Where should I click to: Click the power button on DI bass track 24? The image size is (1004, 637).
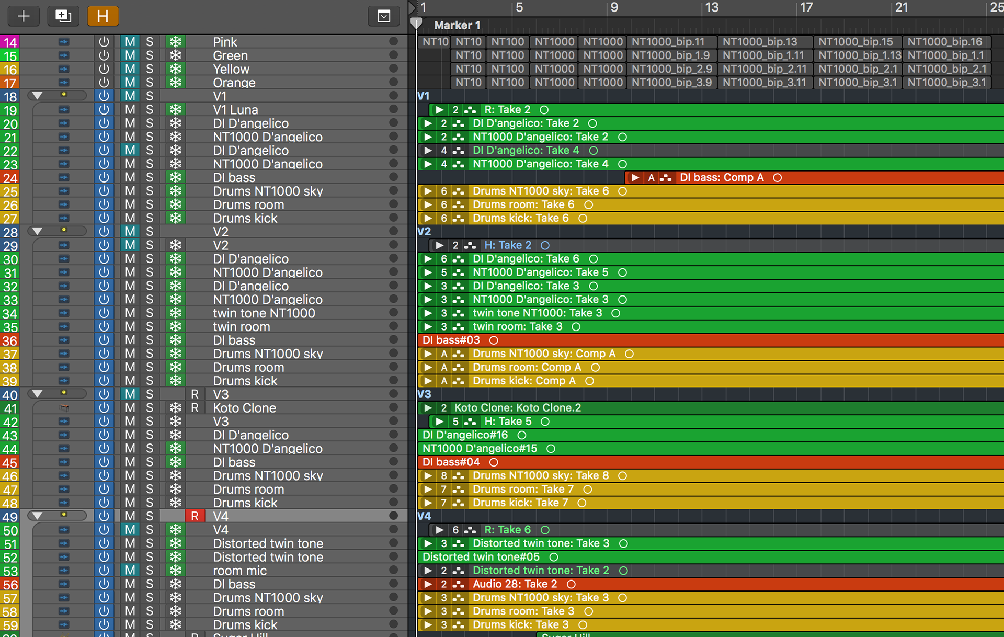(104, 177)
